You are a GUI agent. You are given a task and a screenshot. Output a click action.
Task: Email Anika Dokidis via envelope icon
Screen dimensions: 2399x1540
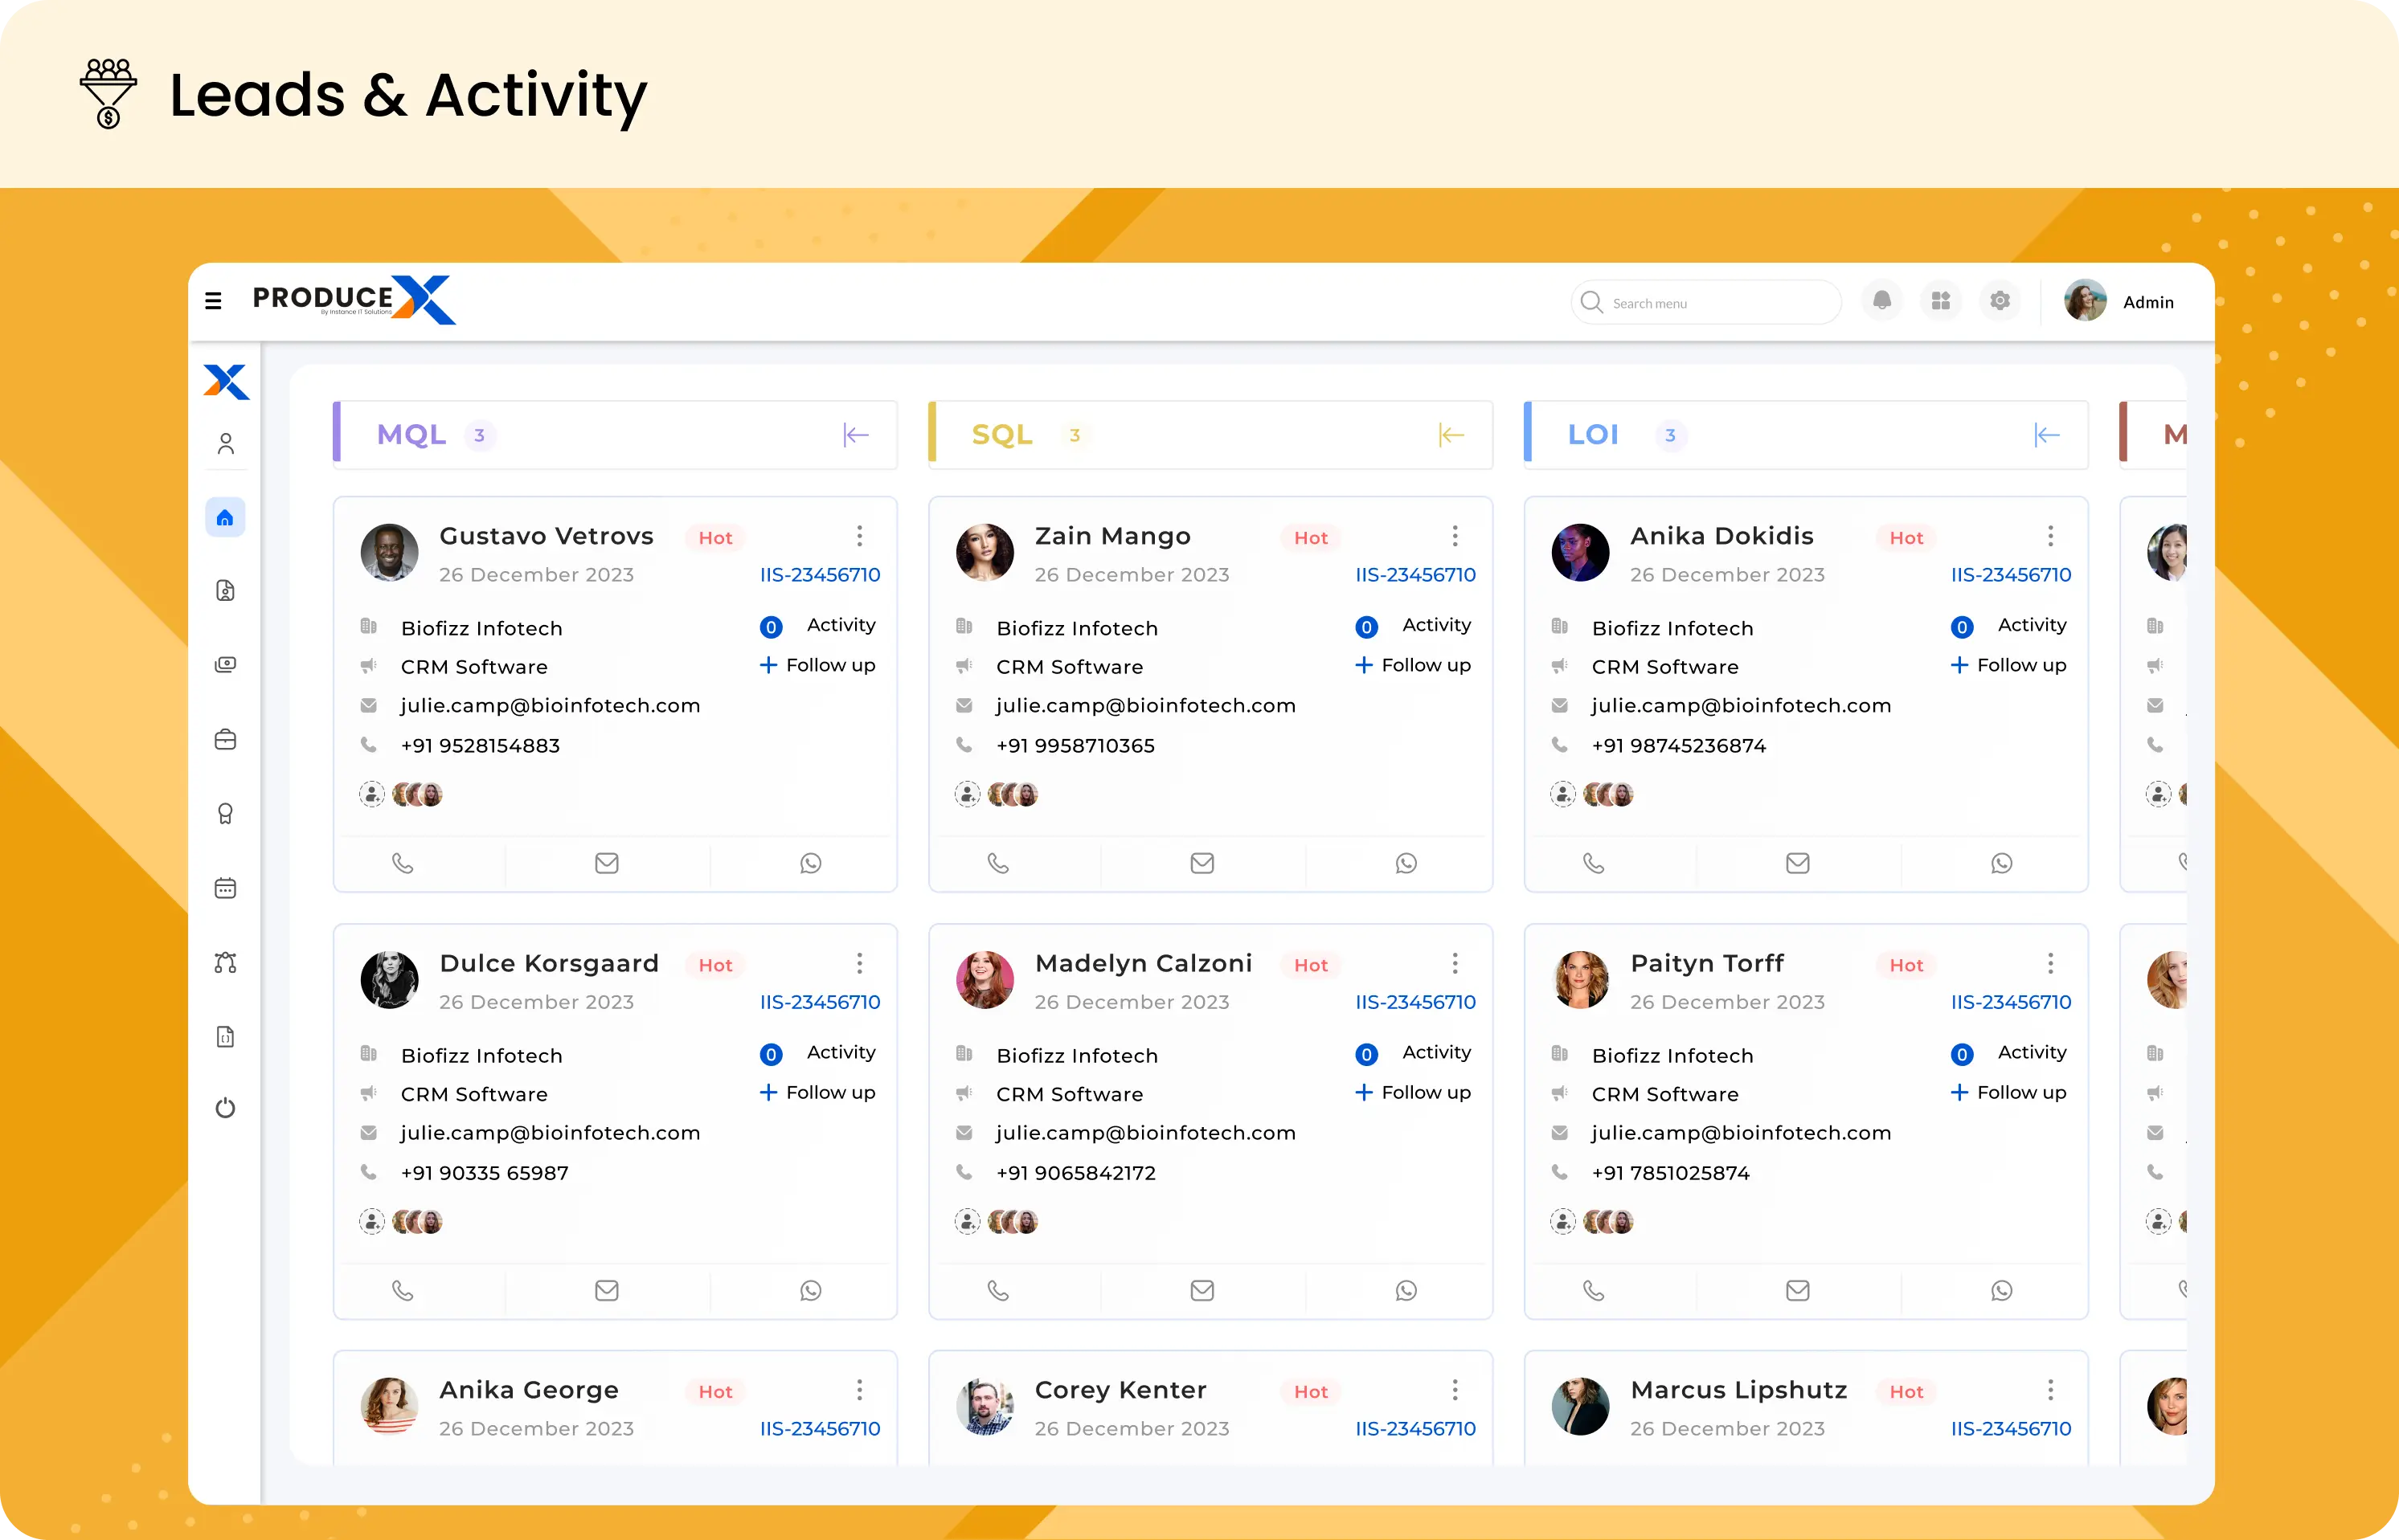pyautogui.click(x=1797, y=863)
